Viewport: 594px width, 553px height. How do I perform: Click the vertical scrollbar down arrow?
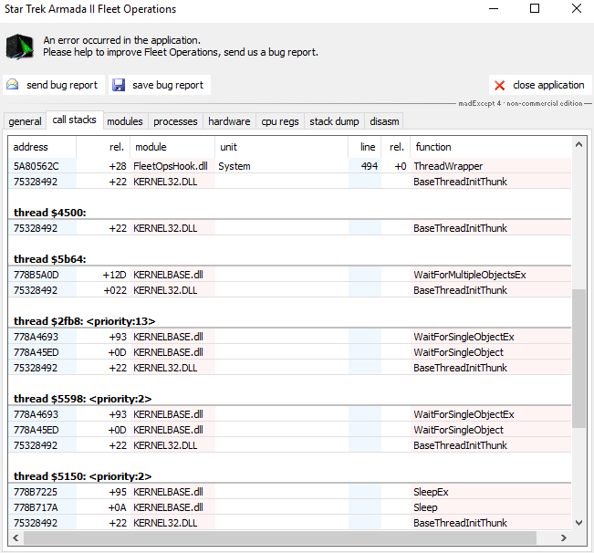pyautogui.click(x=578, y=523)
